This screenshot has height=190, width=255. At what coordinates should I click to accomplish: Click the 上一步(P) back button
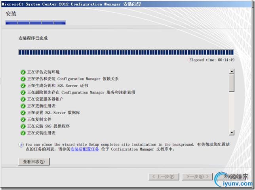pyautogui.click(x=164, y=177)
